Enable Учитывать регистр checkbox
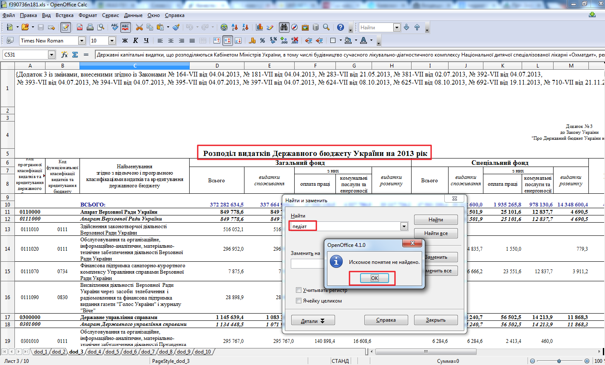The width and height of the screenshot is (605, 365). tap(298, 290)
